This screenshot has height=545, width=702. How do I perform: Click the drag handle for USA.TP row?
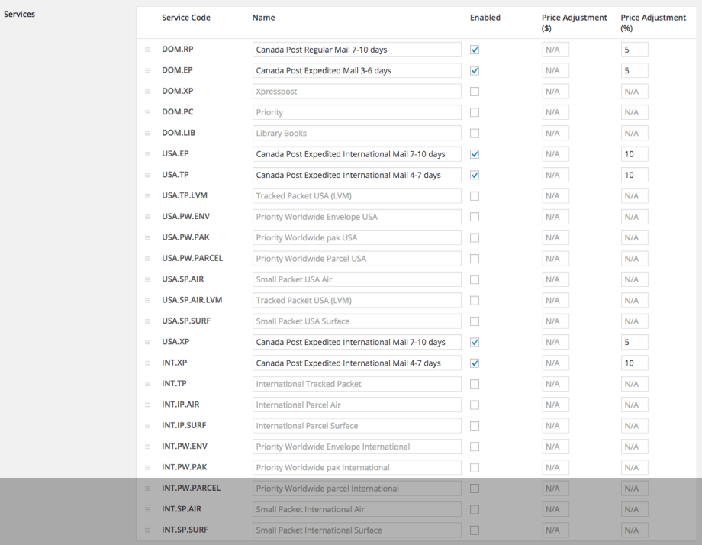[x=147, y=175]
